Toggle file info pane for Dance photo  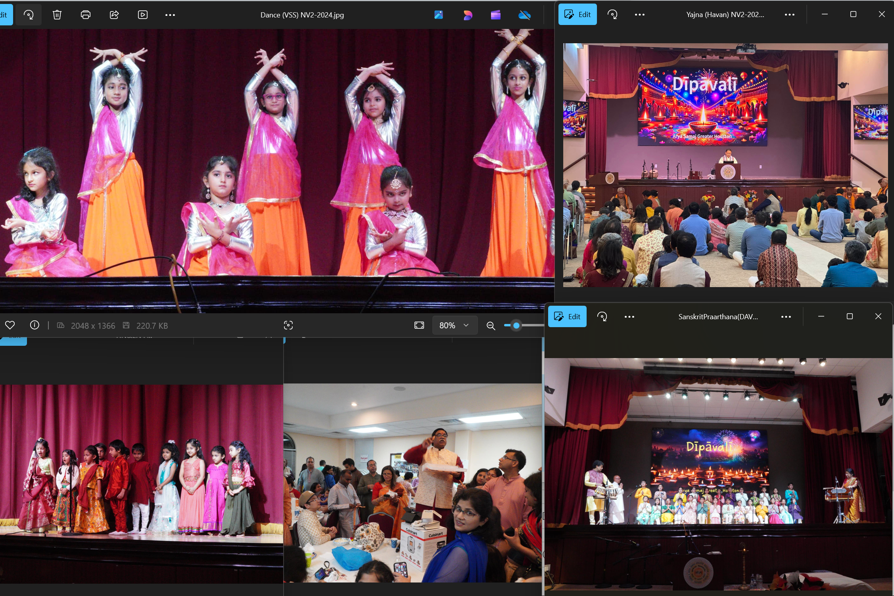35,326
